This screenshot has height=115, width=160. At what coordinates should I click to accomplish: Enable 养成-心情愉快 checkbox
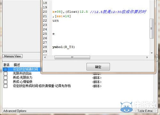tap(5, 82)
